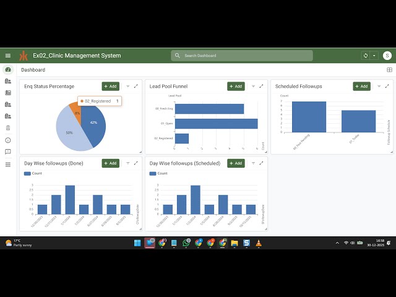Image resolution: width=396 pixels, height=297 pixels.
Task: Refresh data with the sync icon
Action: 366,56
